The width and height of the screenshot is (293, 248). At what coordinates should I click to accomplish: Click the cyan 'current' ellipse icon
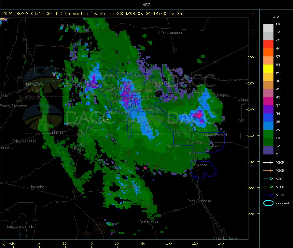(268, 203)
